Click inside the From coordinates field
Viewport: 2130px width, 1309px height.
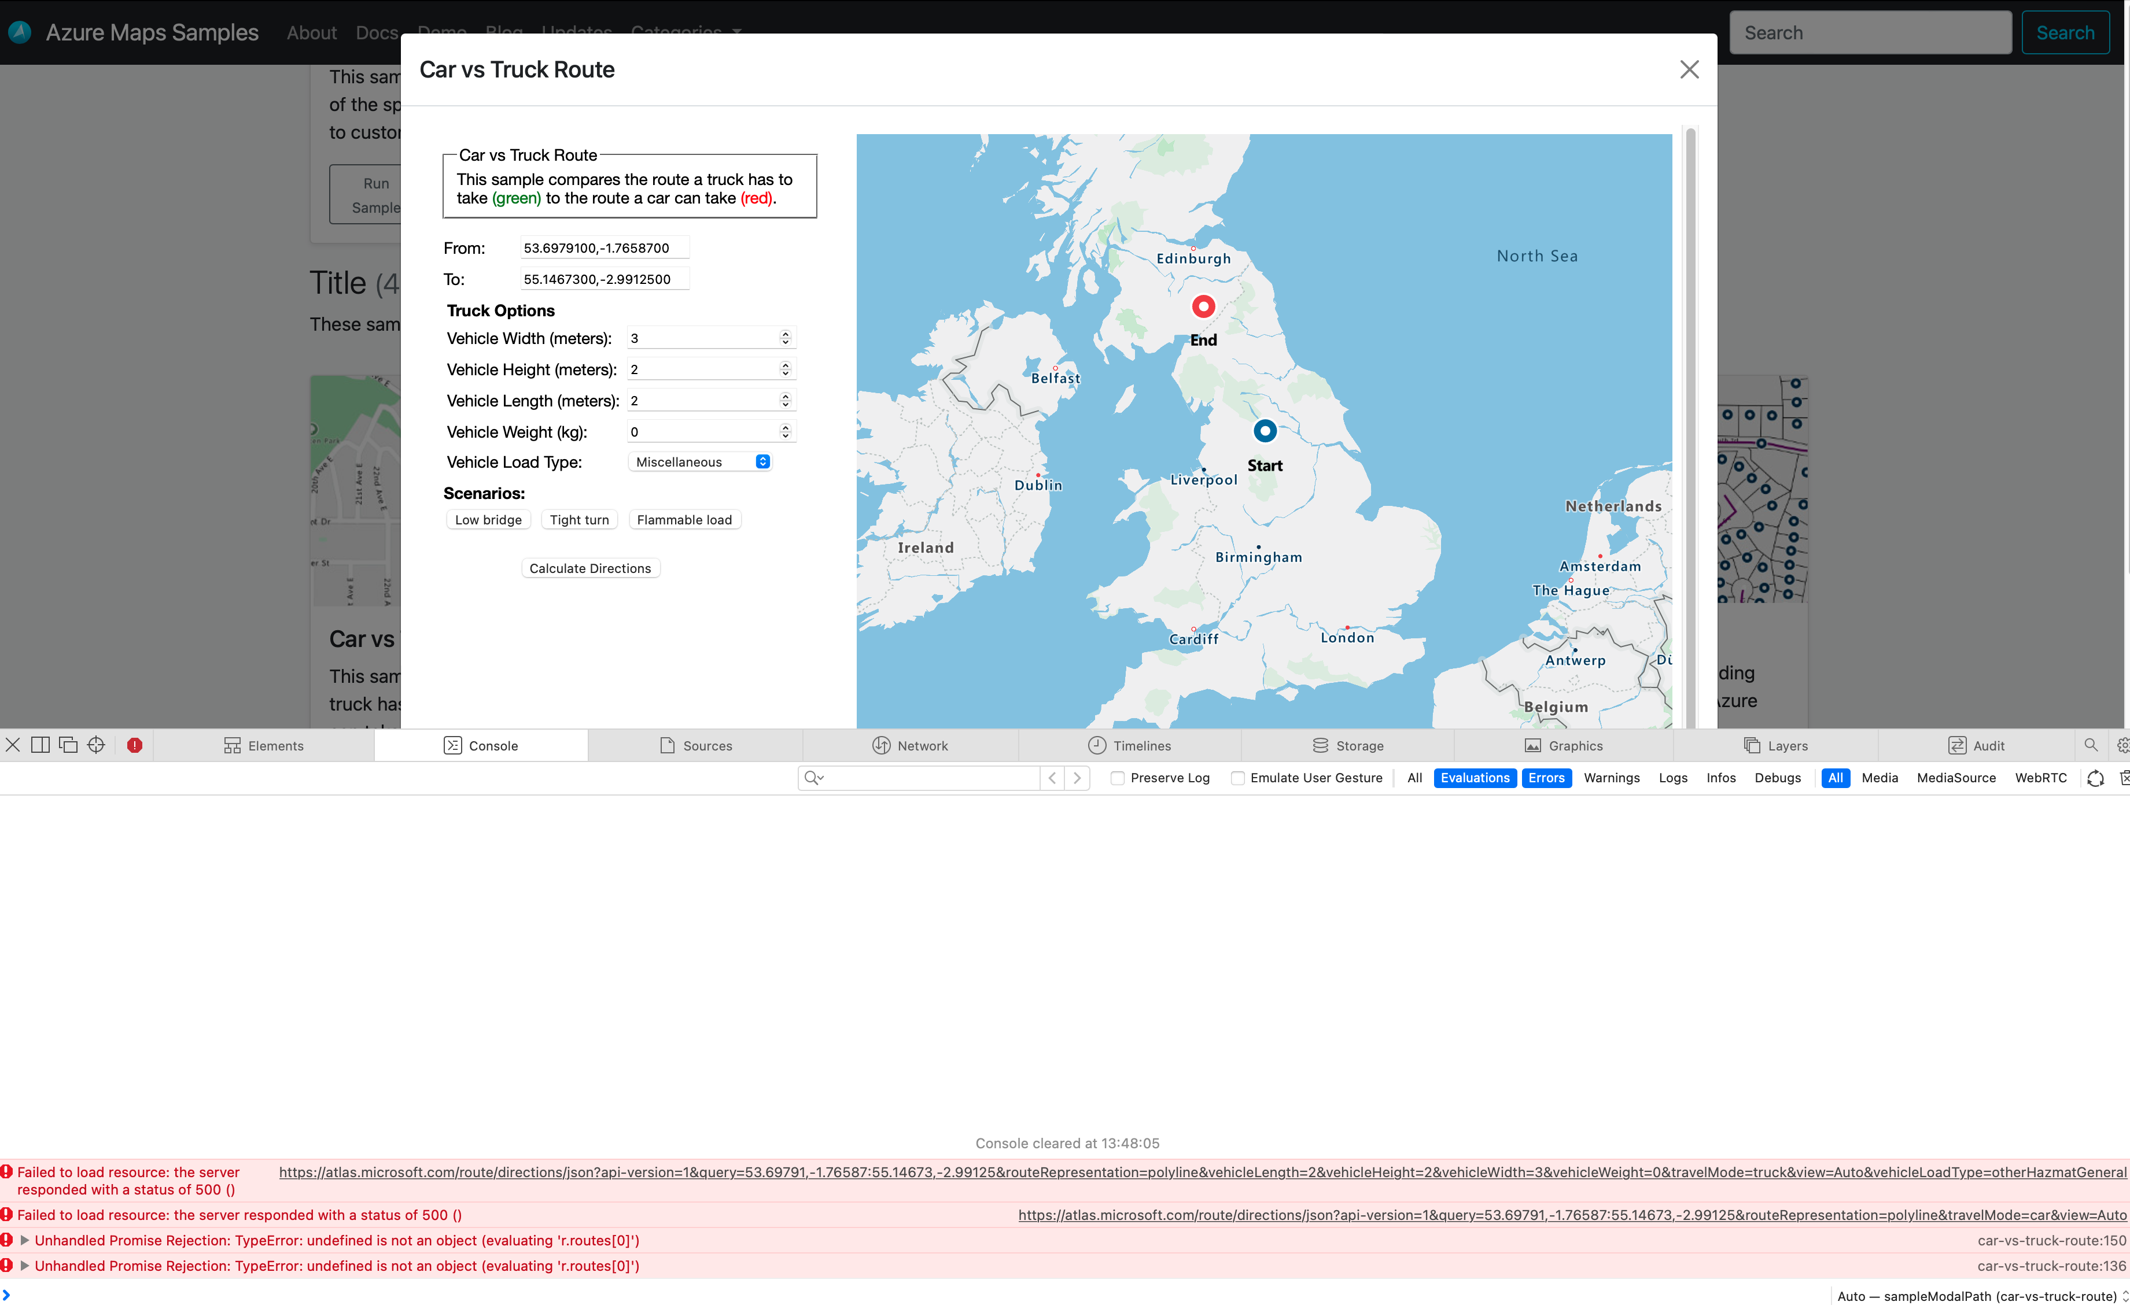[604, 247]
